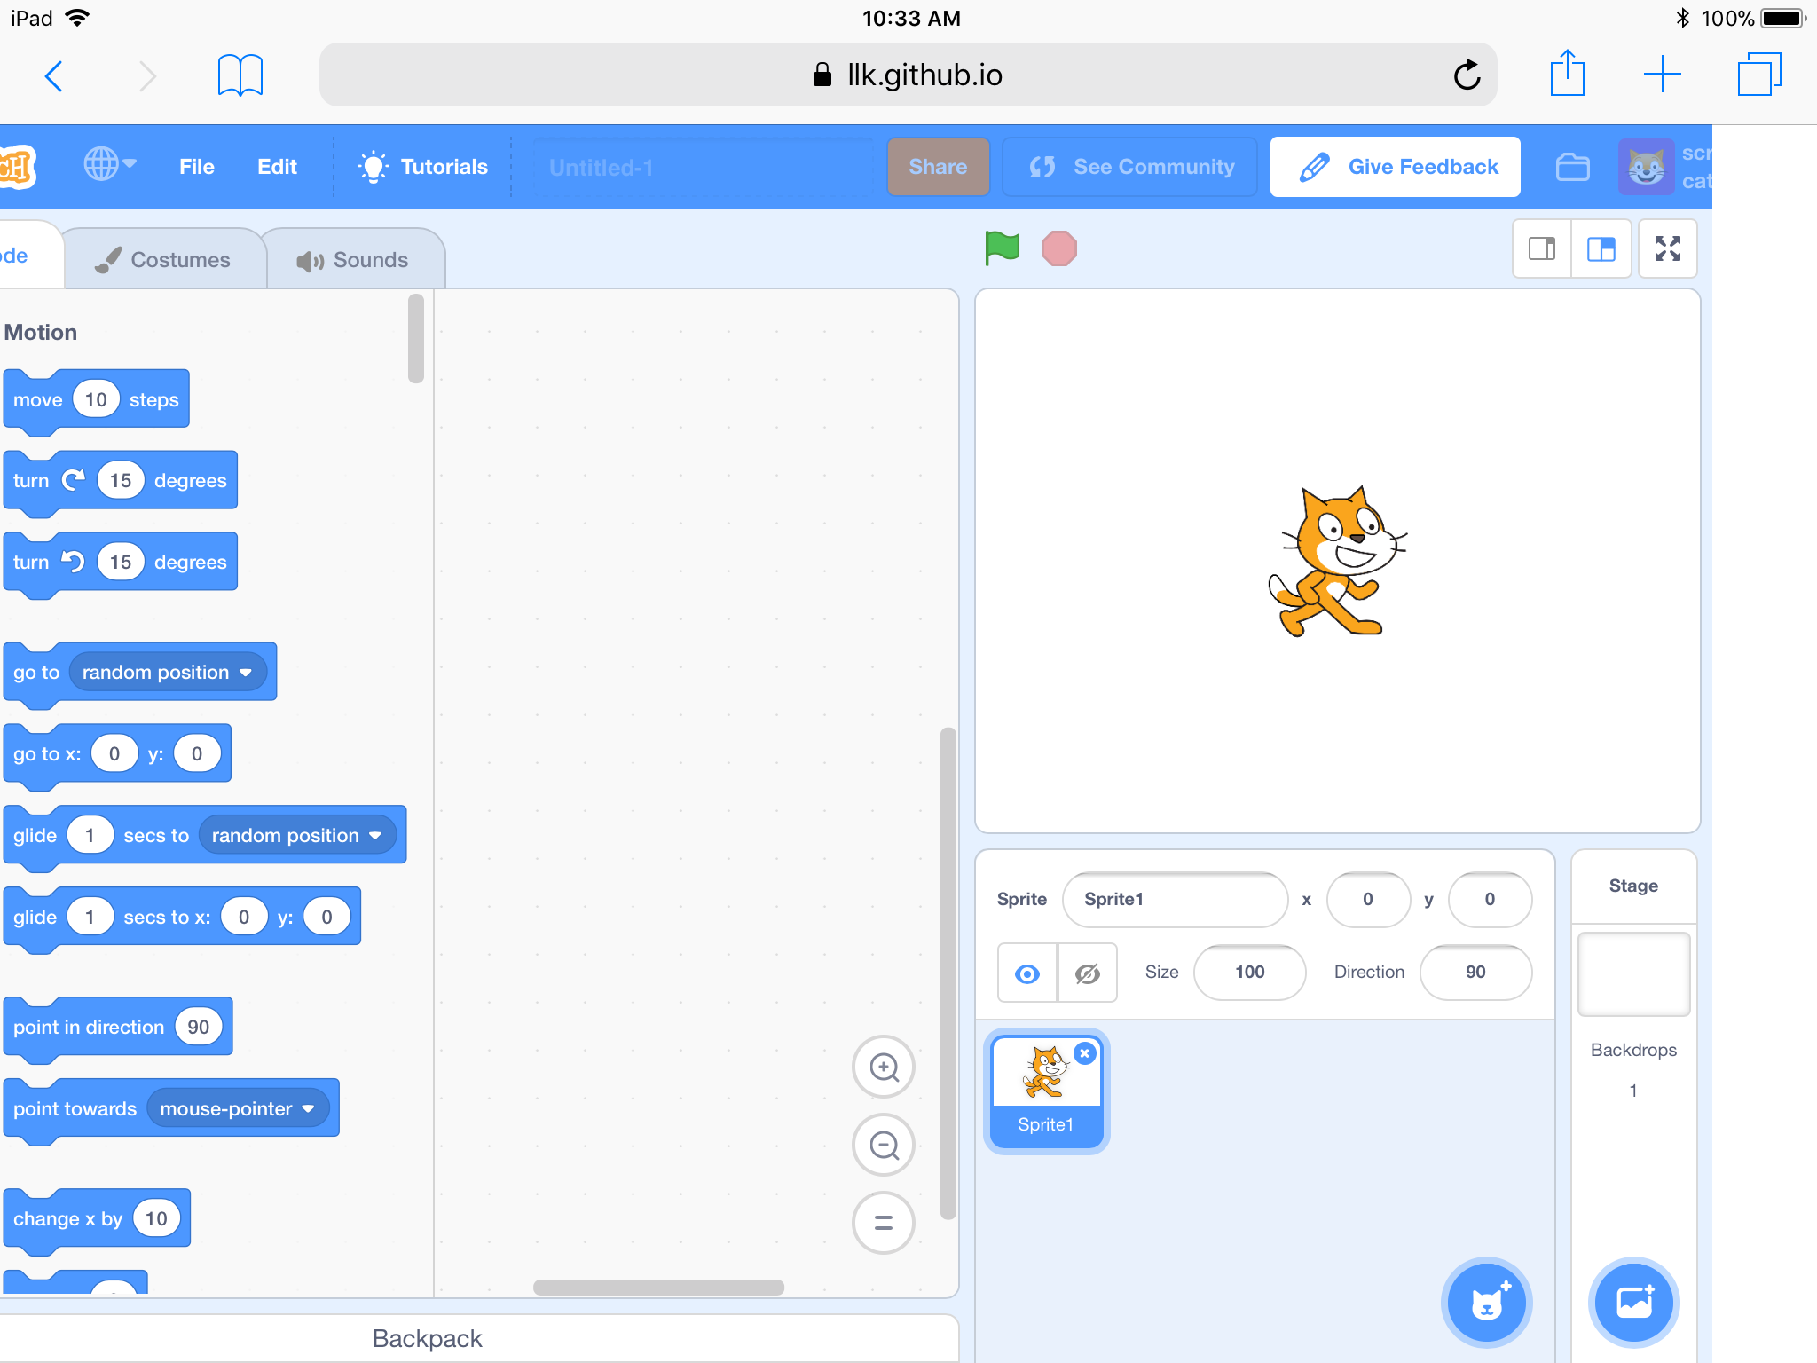Open the Safari share sheet
The image size is (1817, 1363).
pos(1568,73)
